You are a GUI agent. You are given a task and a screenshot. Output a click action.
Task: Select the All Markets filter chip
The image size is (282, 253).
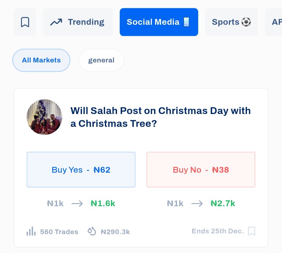tap(41, 60)
